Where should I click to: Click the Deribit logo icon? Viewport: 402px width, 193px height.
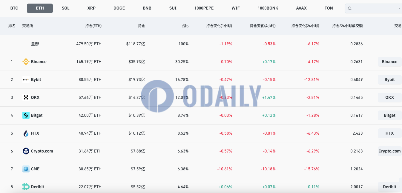click(x=26, y=187)
